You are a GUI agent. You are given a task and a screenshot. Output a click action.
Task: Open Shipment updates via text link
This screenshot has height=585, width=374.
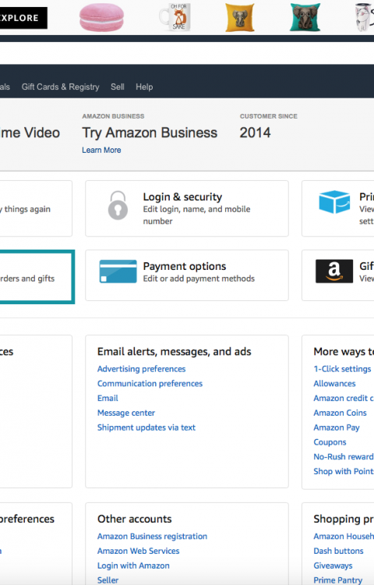(x=146, y=427)
